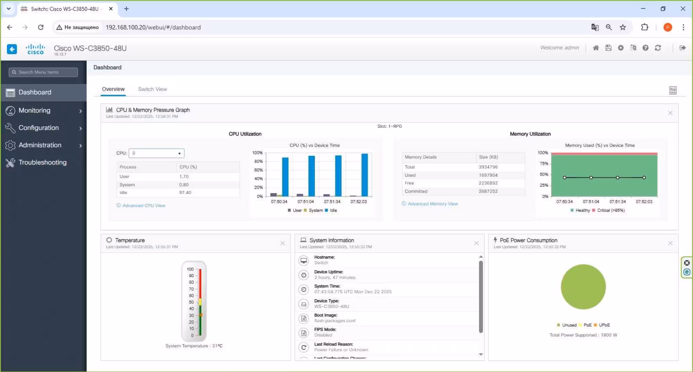Collapse sidebar with blue back arrow icon
Screen dimensions: 693x372
pos(12,49)
